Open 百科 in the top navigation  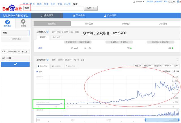[53, 4]
